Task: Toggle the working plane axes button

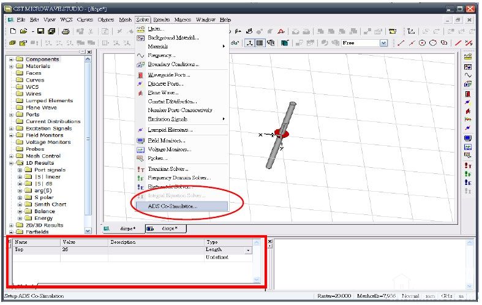Action: [250, 43]
